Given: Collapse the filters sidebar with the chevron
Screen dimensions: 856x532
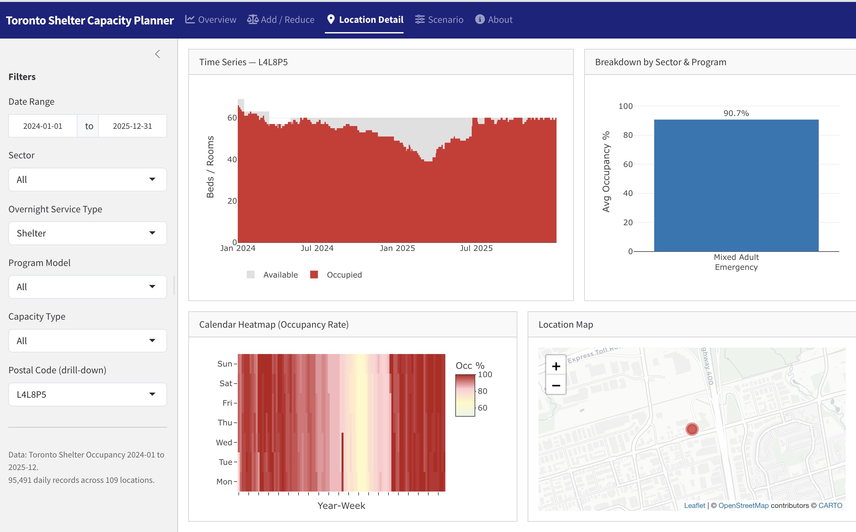Looking at the screenshot, I should pos(158,54).
